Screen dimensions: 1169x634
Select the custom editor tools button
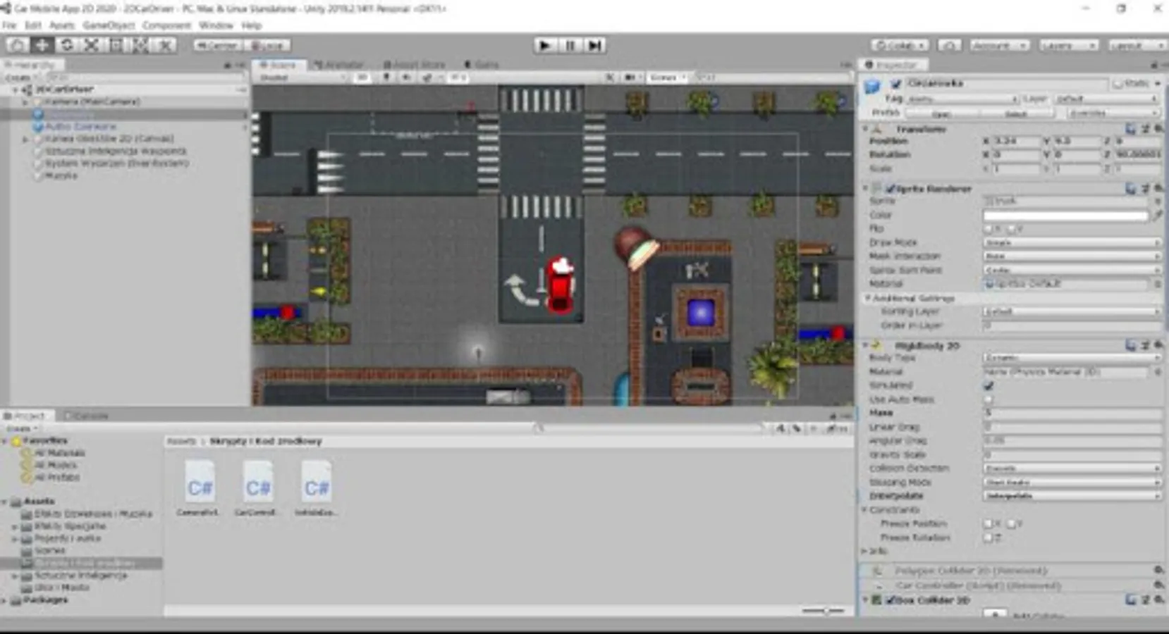tap(165, 45)
